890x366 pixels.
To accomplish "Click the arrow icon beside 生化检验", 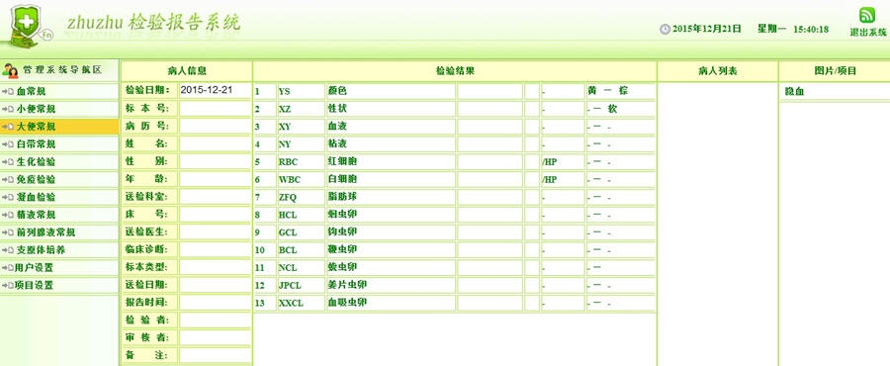I will point(7,161).
